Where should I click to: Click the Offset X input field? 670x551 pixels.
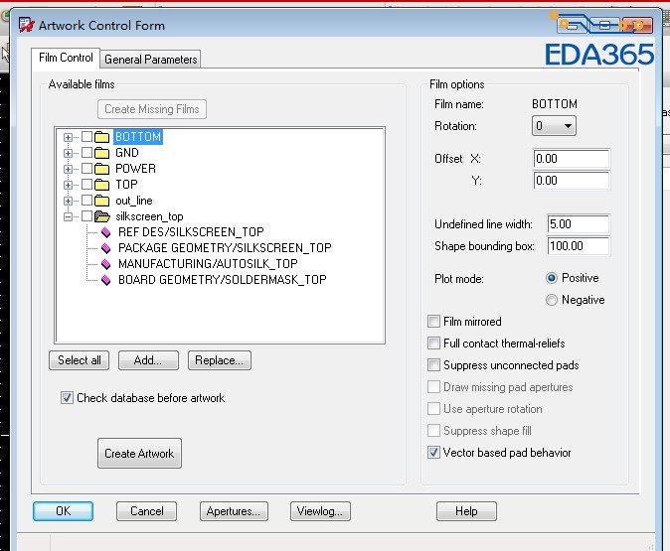572,159
